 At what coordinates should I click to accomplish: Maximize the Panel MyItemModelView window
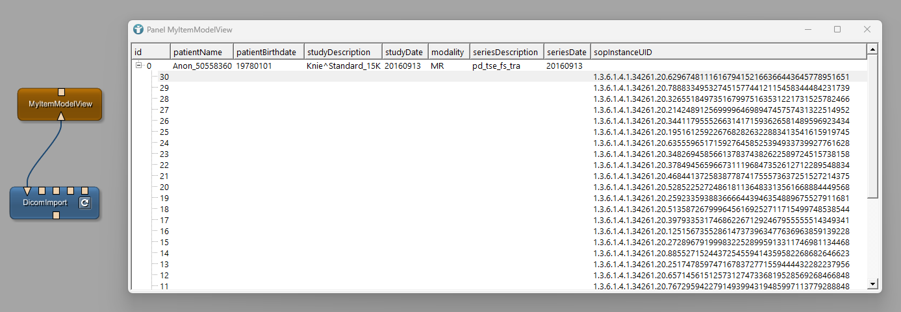pyautogui.click(x=837, y=30)
